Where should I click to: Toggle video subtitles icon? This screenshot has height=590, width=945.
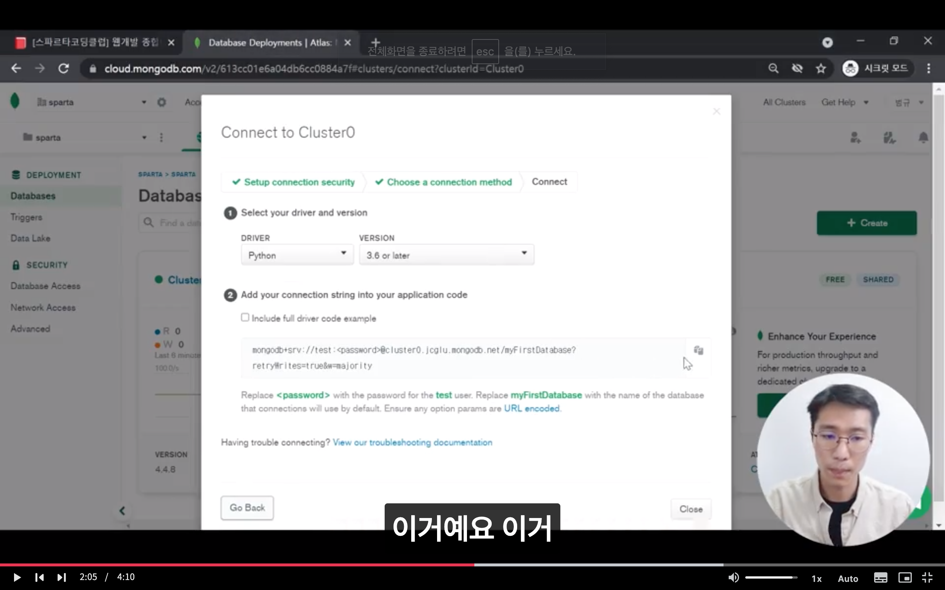pos(880,578)
